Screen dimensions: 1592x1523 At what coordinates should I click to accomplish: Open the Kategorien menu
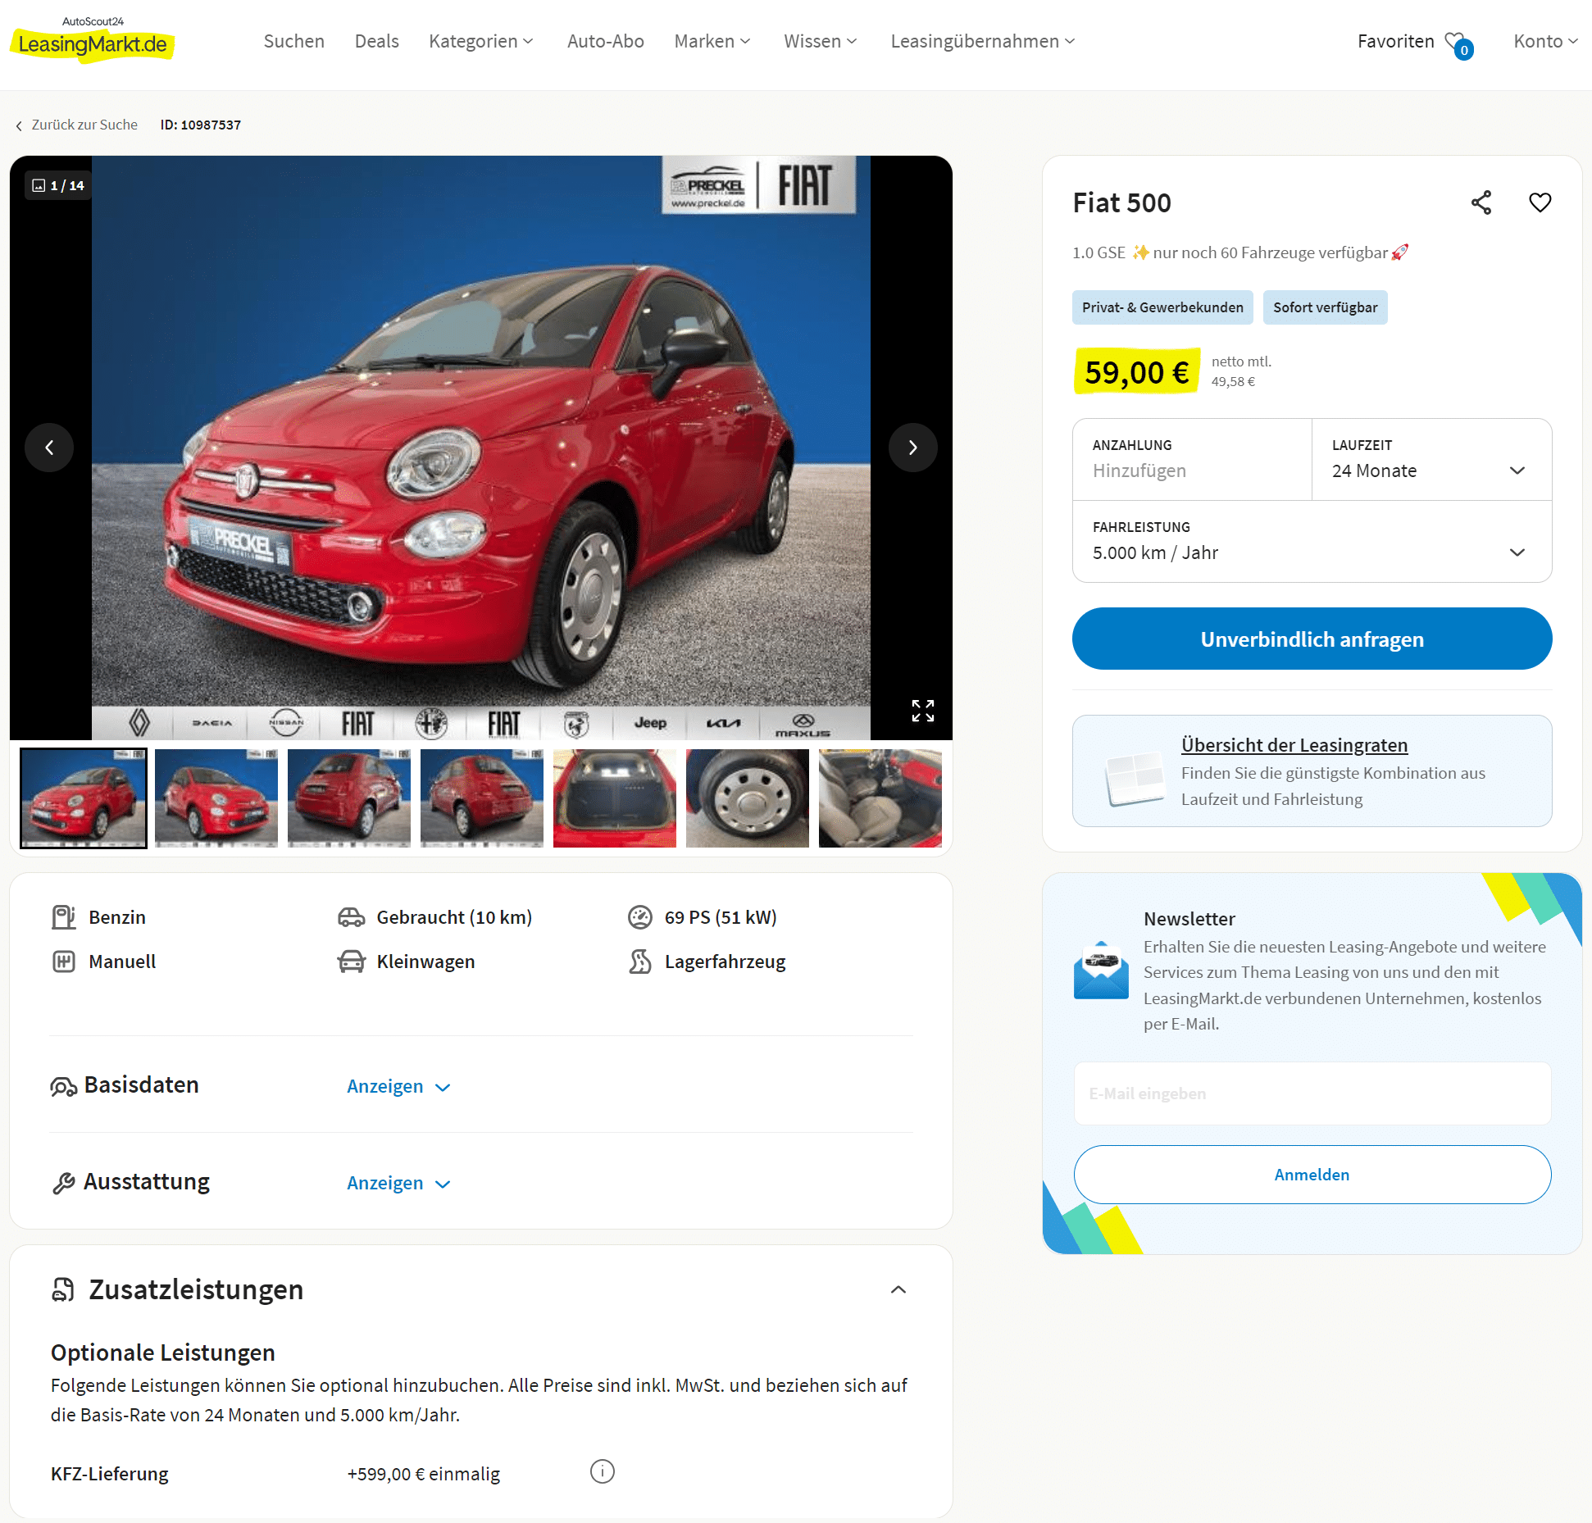coord(481,41)
